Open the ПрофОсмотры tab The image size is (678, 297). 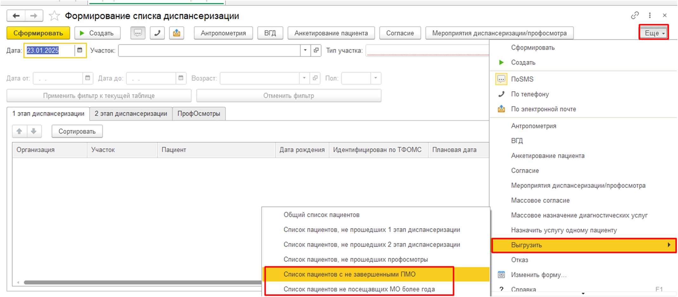[199, 114]
